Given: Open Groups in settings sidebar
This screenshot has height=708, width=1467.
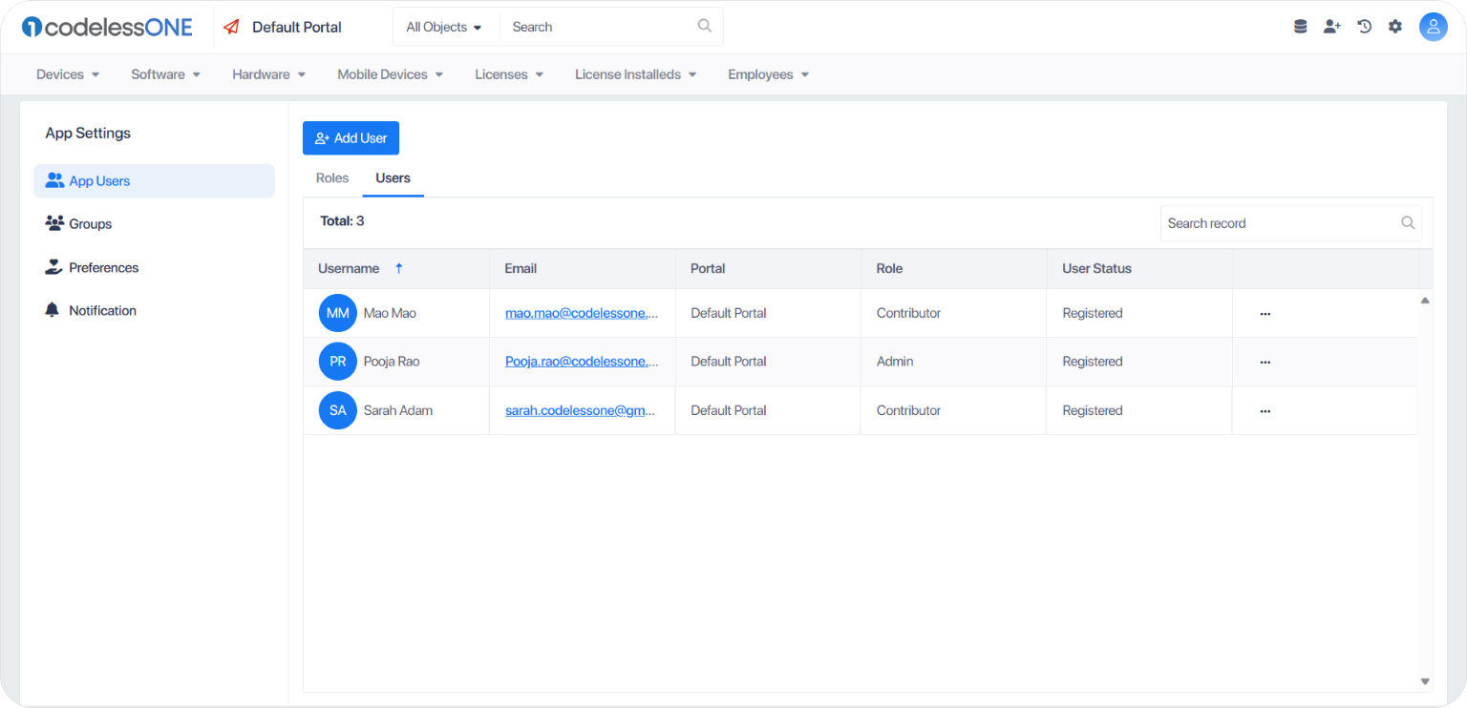Looking at the screenshot, I should click(154, 224).
